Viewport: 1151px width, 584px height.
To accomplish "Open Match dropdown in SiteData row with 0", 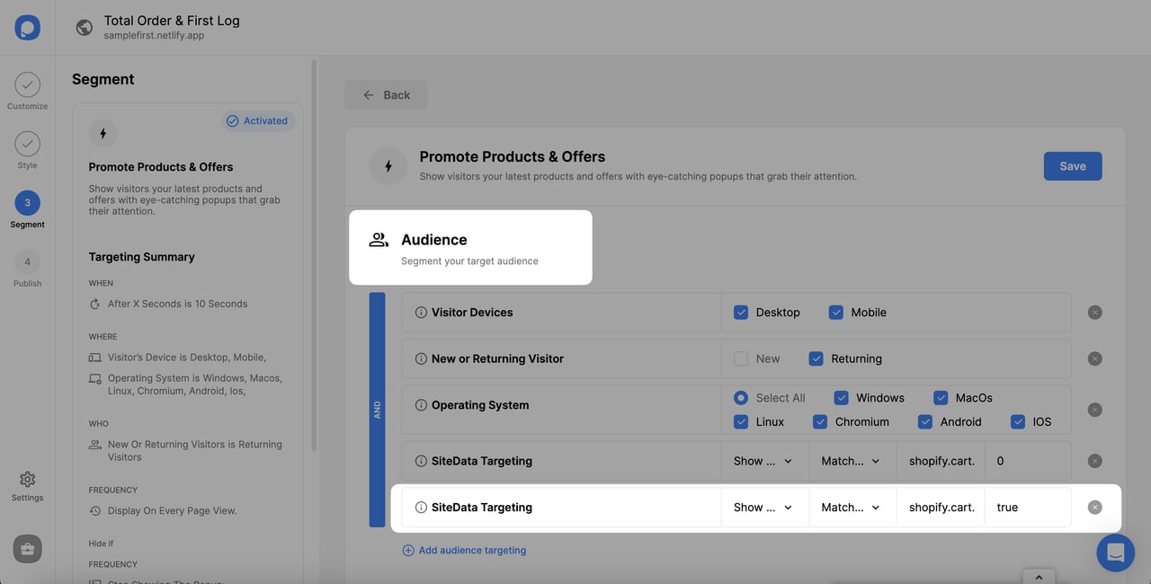I will [853, 461].
